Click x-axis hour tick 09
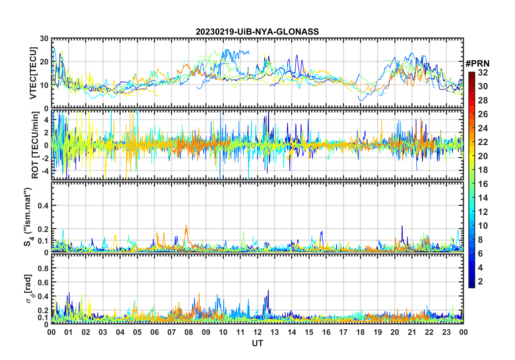The width and height of the screenshot is (515, 360). click(206, 332)
